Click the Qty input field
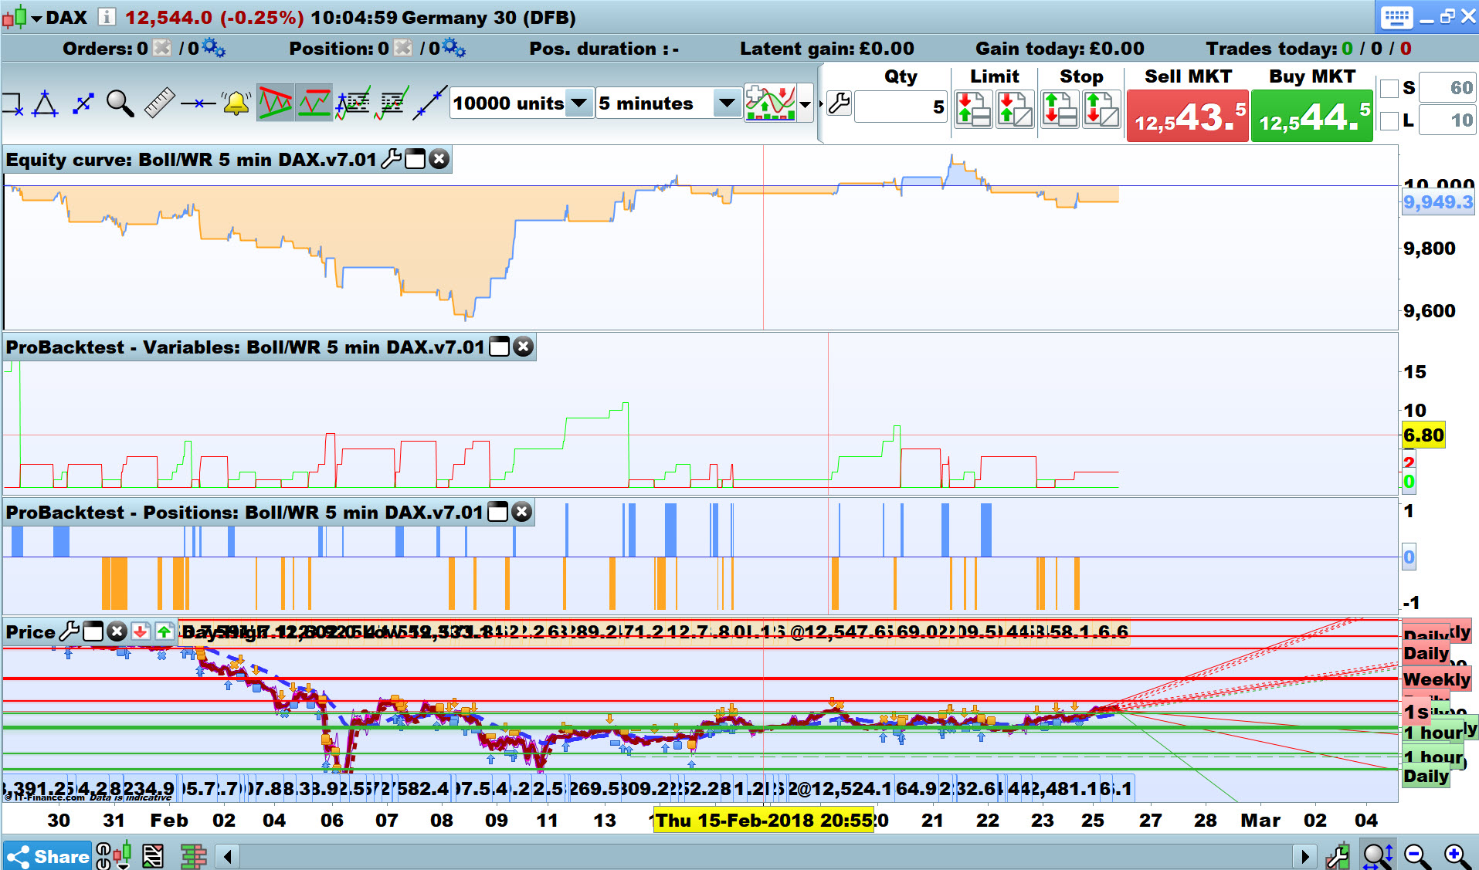 click(901, 107)
